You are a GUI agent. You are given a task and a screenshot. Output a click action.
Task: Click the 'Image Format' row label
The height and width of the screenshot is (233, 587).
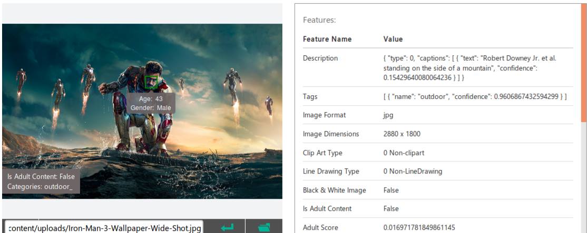point(324,115)
